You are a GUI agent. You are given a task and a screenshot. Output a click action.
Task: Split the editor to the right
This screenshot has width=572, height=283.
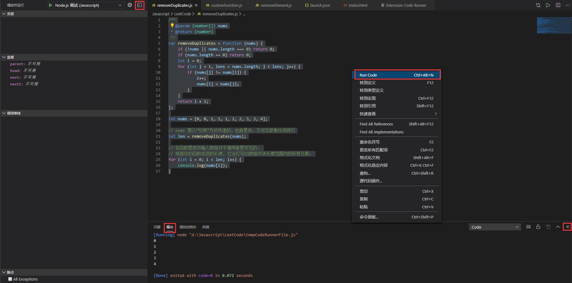(558, 5)
